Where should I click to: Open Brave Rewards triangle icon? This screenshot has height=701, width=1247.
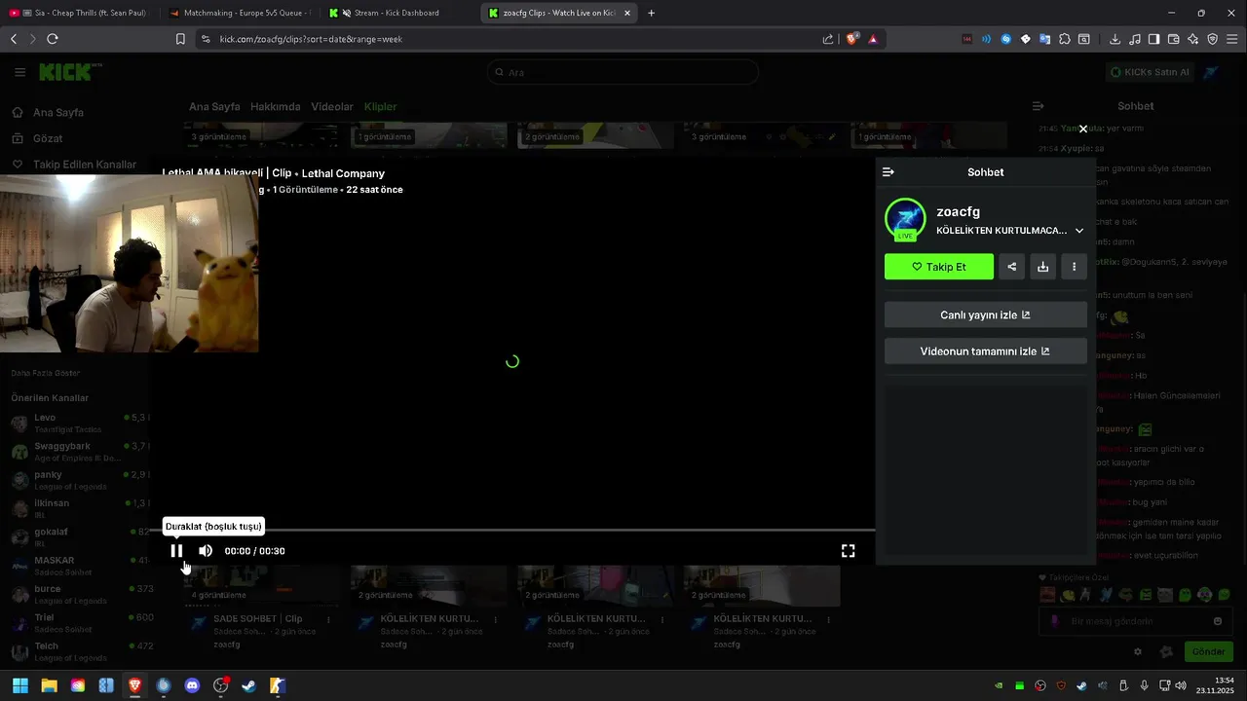click(873, 39)
